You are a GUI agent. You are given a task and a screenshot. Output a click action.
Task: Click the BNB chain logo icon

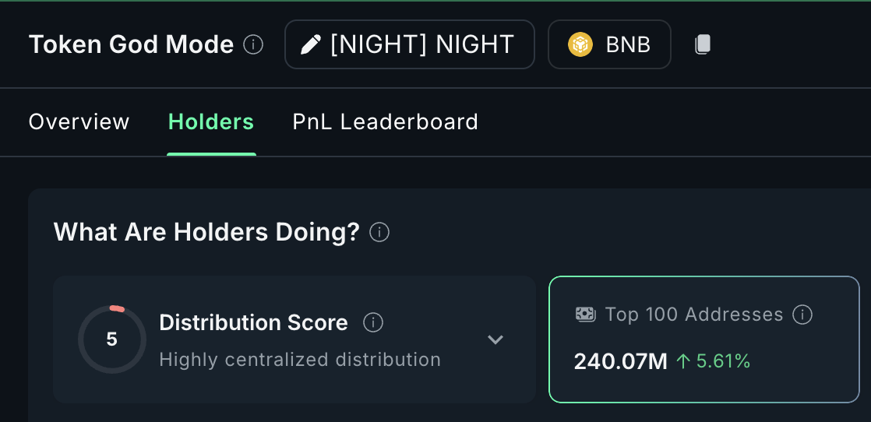(580, 44)
